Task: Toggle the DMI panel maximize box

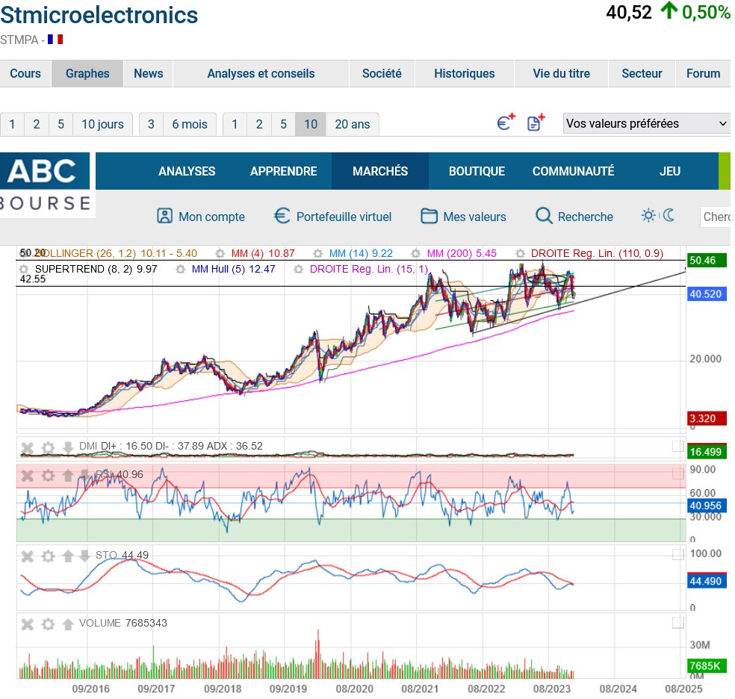Action: pyautogui.click(x=677, y=446)
